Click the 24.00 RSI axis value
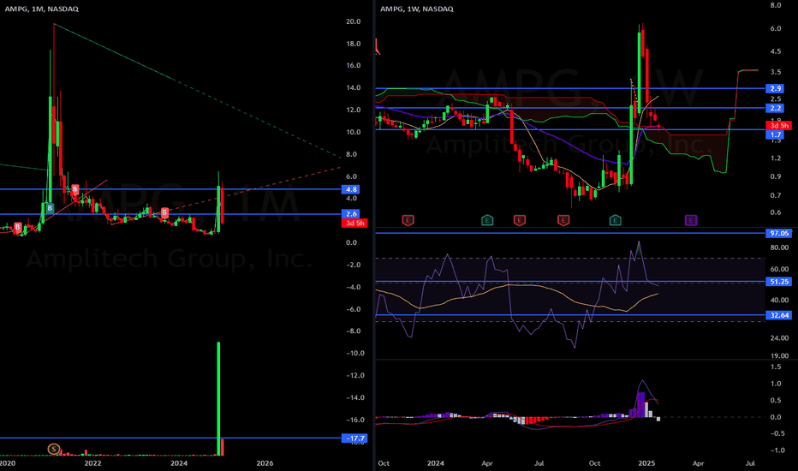The width and height of the screenshot is (798, 471). (x=779, y=338)
